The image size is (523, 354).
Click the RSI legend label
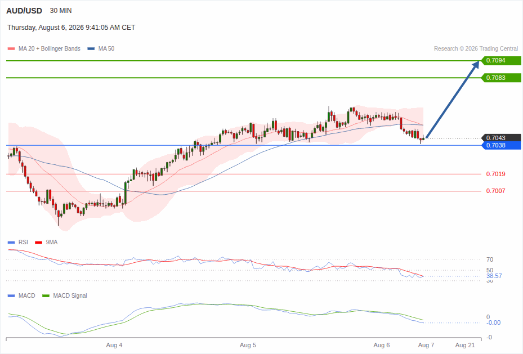pyautogui.click(x=23, y=243)
